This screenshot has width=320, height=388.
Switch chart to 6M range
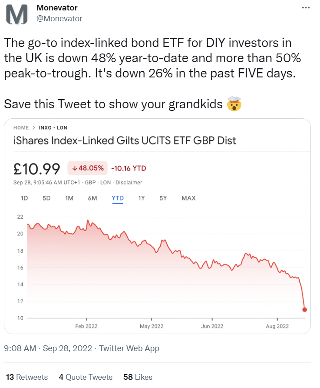pyautogui.click(x=92, y=198)
